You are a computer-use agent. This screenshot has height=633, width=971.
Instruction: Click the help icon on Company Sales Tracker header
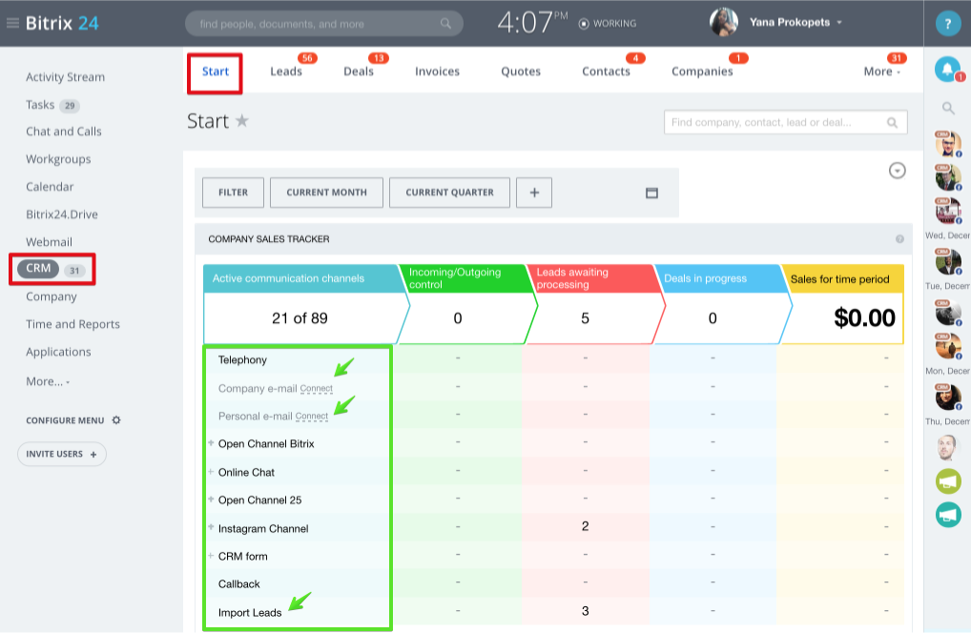coord(899,239)
